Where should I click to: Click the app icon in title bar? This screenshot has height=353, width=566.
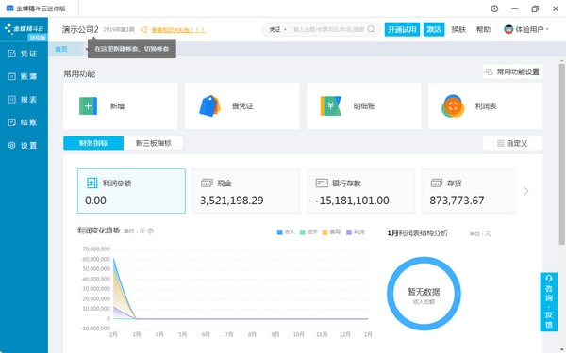[x=9, y=8]
